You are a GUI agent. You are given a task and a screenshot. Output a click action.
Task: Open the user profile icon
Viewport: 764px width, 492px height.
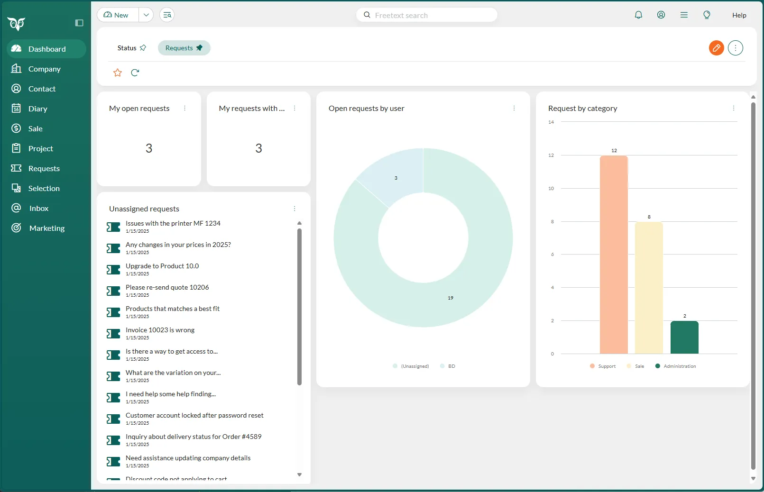pos(661,15)
